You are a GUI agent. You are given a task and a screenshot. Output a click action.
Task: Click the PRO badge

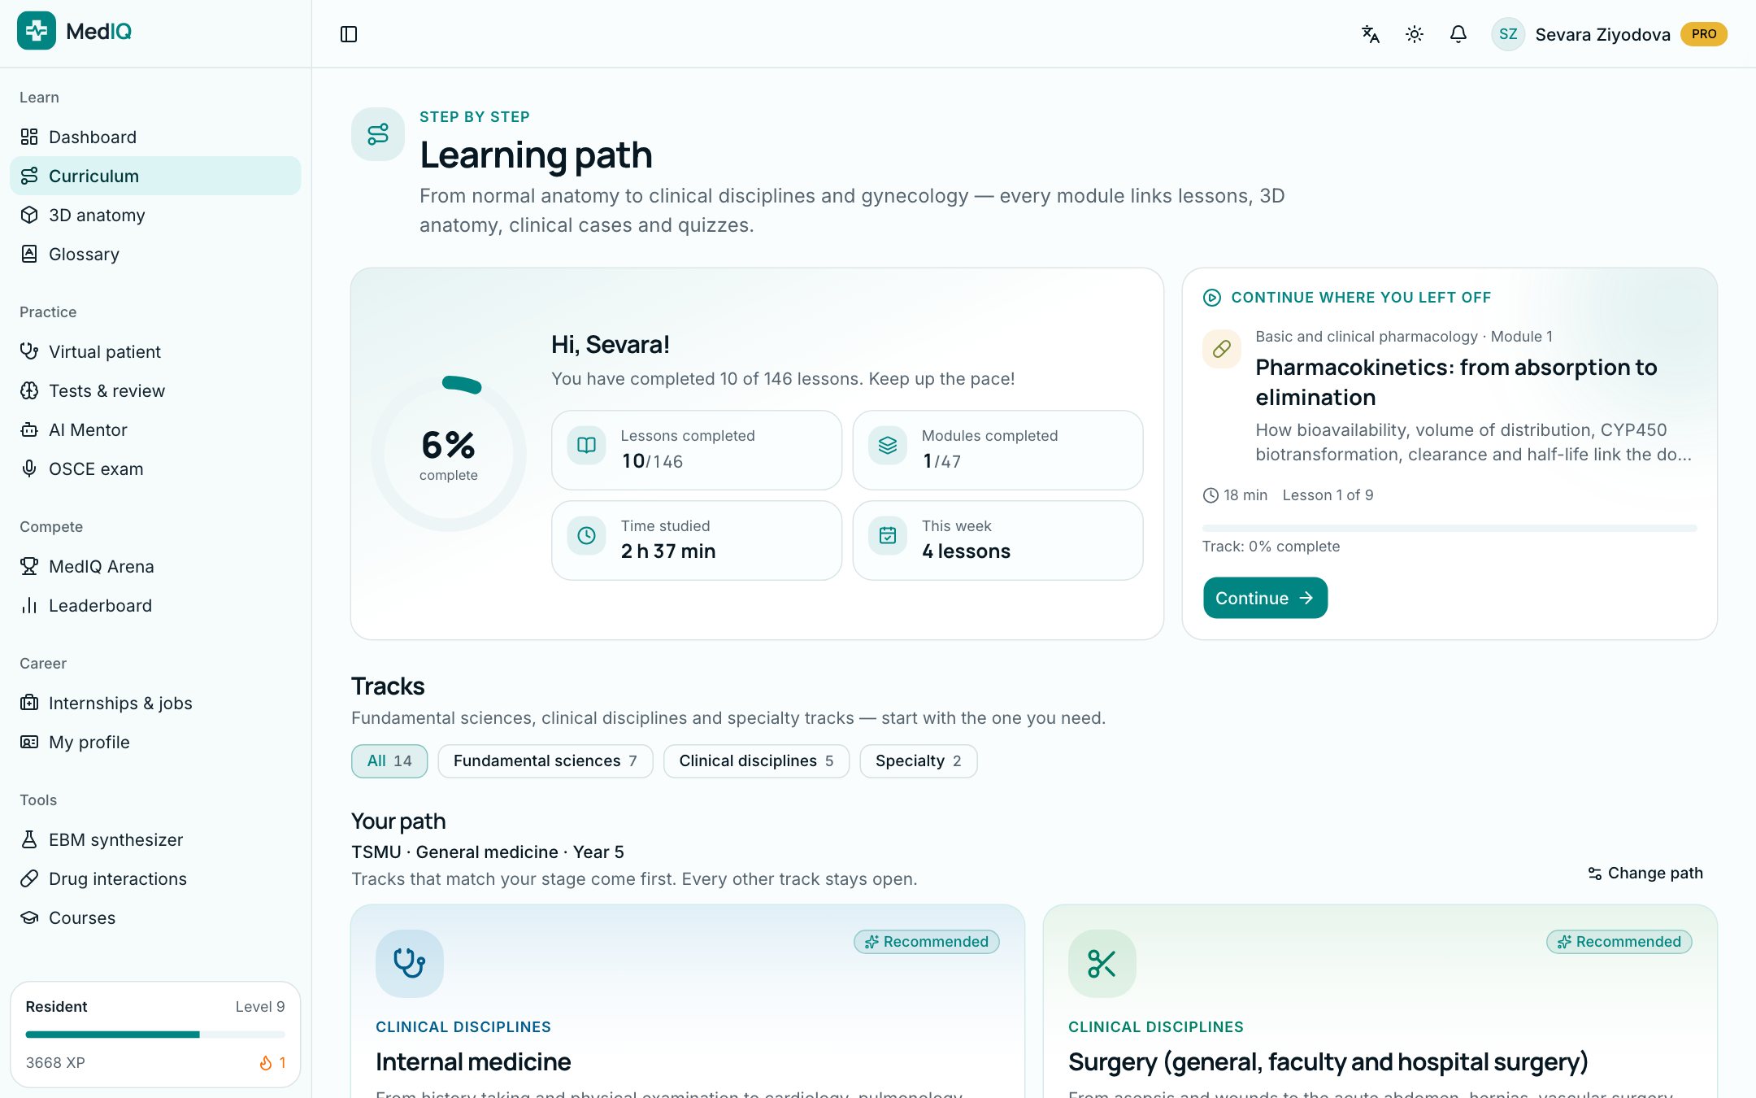click(x=1704, y=34)
